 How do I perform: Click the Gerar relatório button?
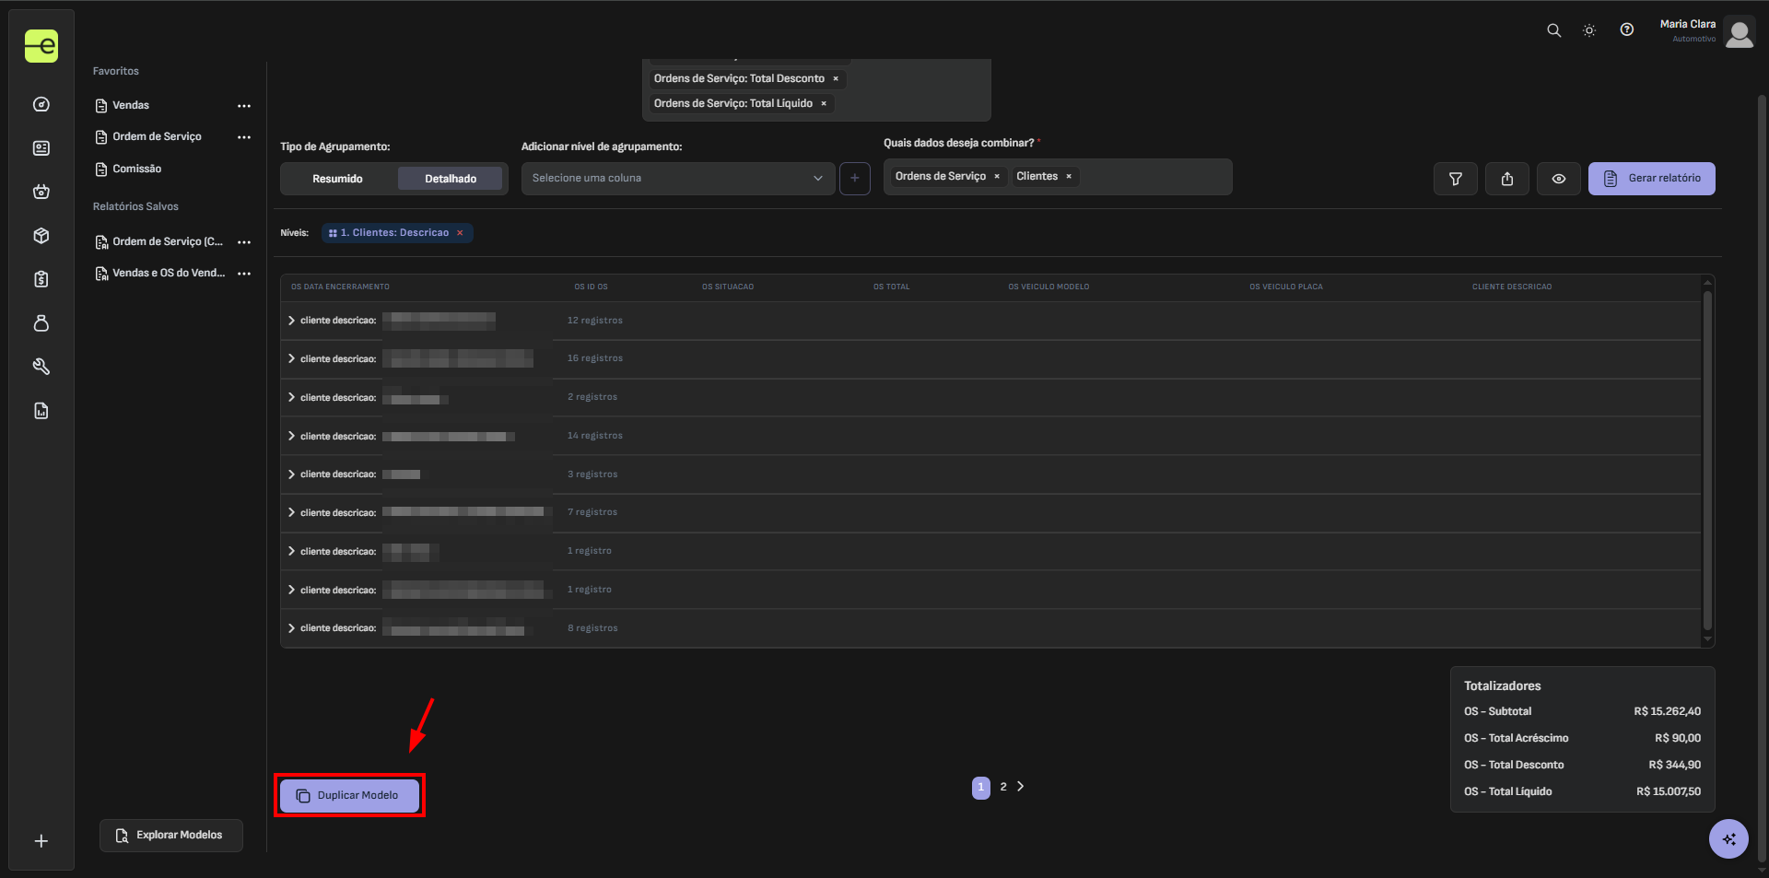tap(1651, 179)
